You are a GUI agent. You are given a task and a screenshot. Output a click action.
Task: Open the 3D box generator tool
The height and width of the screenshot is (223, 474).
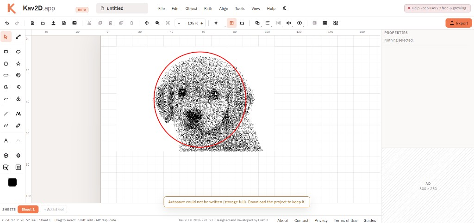(x=6, y=156)
